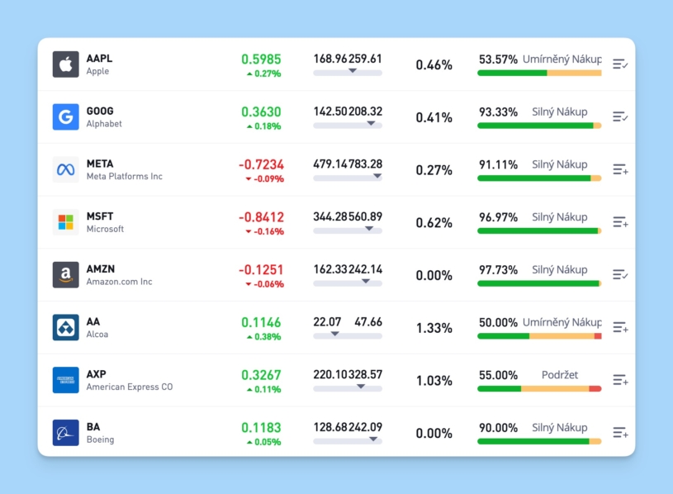Toggle AMZN's watchlist membership icon
This screenshot has height=494, width=673.
click(619, 274)
